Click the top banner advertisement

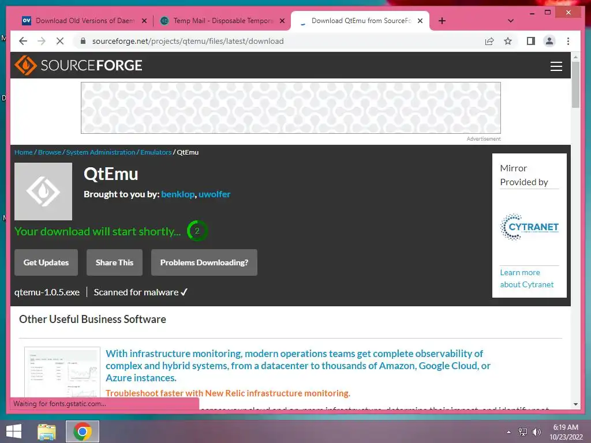coord(291,108)
